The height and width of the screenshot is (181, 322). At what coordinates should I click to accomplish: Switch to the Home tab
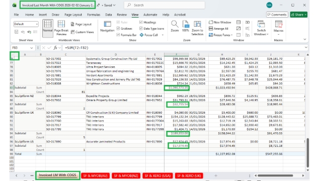[29, 15]
